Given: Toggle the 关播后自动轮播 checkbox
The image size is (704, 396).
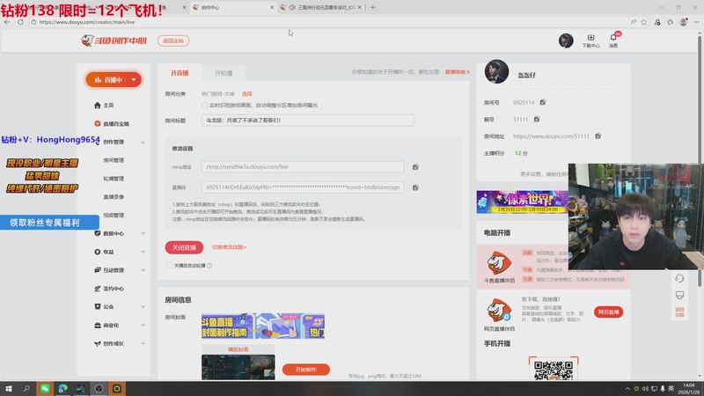Looking at the screenshot, I should pyautogui.click(x=170, y=264).
